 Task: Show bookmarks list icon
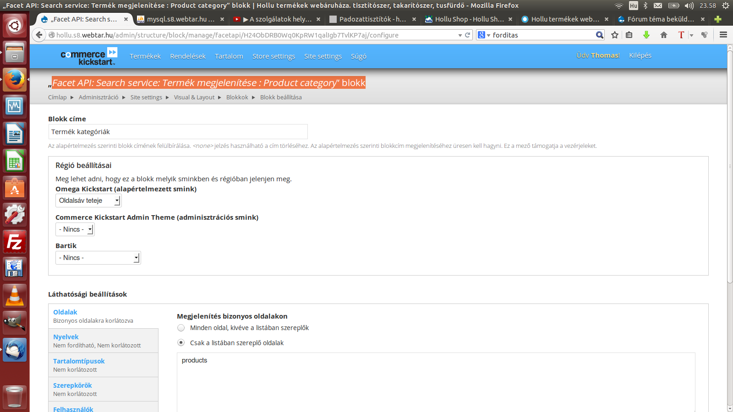coord(629,35)
